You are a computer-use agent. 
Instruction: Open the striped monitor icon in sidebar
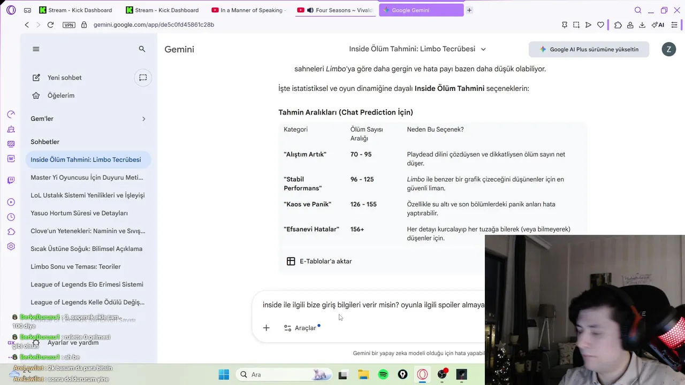[x=11, y=144]
